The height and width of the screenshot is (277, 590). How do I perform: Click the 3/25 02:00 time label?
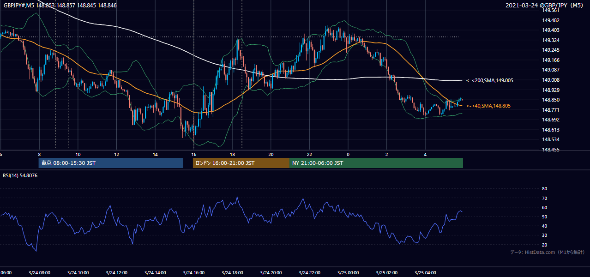click(x=387, y=273)
